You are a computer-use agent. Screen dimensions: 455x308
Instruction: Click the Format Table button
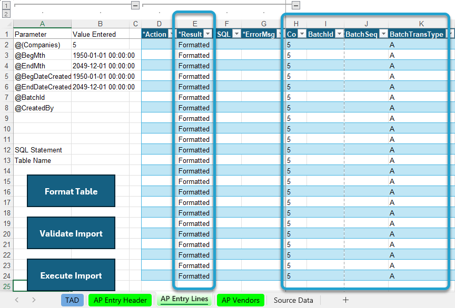71,191
